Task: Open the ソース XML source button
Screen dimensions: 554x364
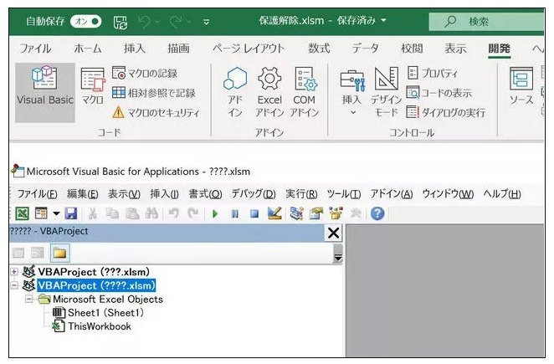Action: click(521, 86)
